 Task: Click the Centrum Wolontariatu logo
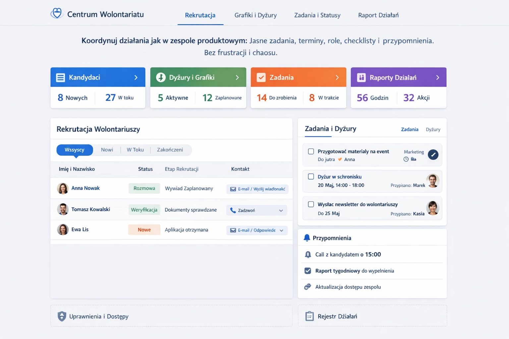97,14
